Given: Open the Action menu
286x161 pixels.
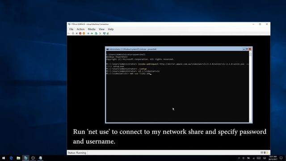Looking at the screenshot, I should point(80,29).
